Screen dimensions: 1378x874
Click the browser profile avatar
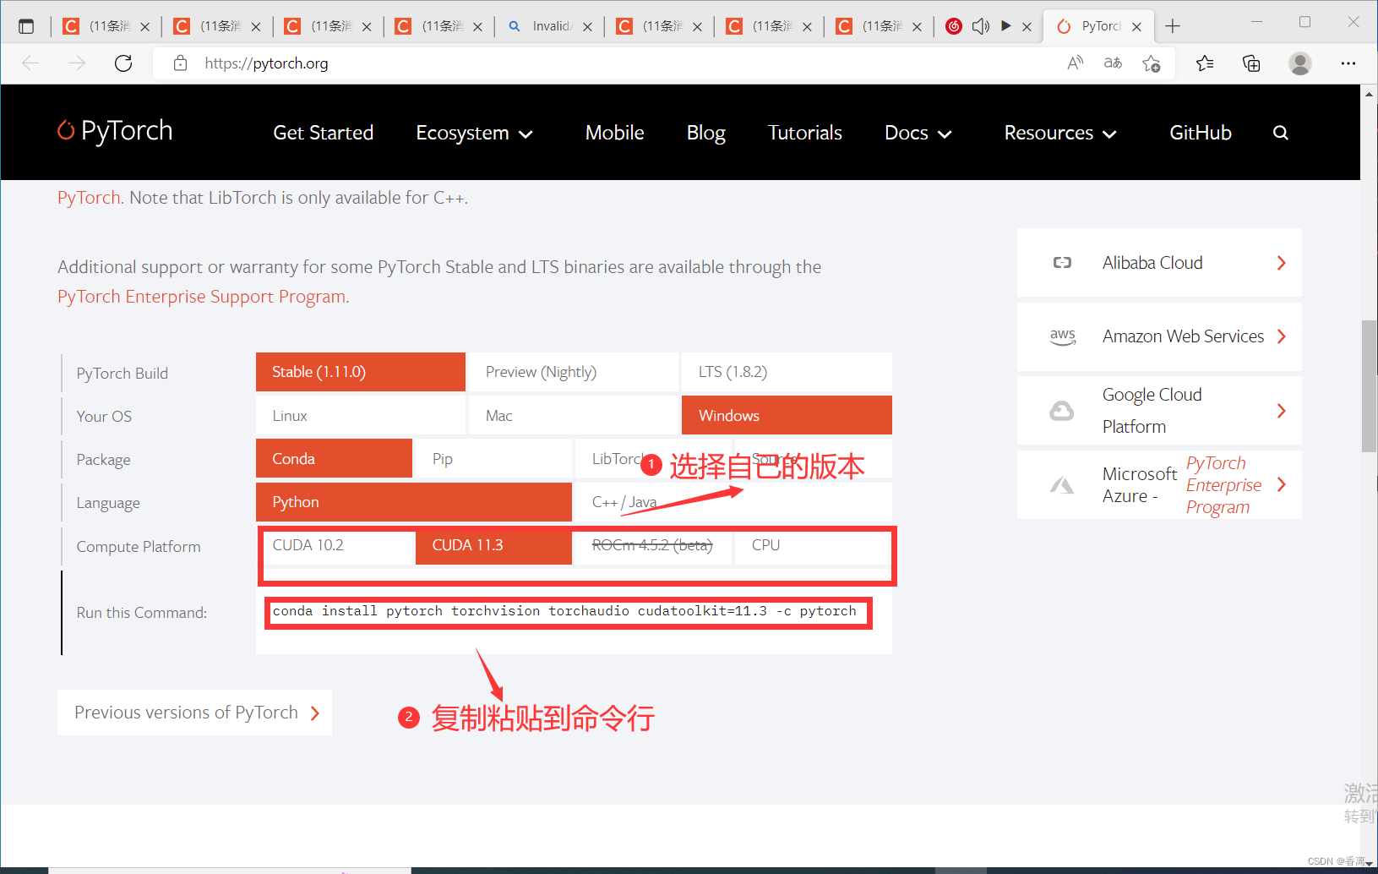pyautogui.click(x=1300, y=63)
